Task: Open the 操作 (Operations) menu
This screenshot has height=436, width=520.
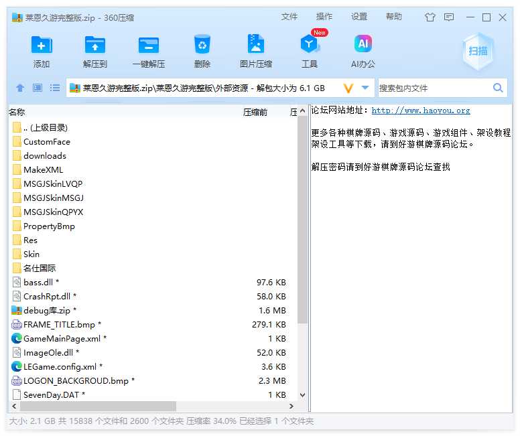Action: 324,17
